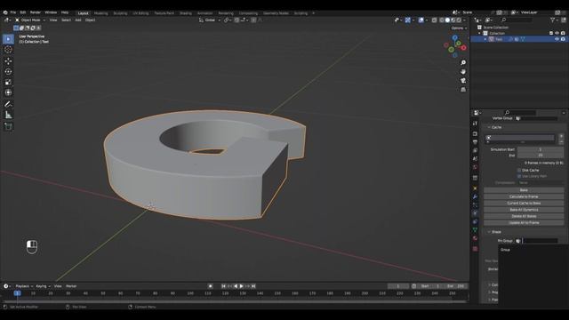This screenshot has width=569, height=320.
Task: Click Update All to Frame button
Action: click(524, 223)
